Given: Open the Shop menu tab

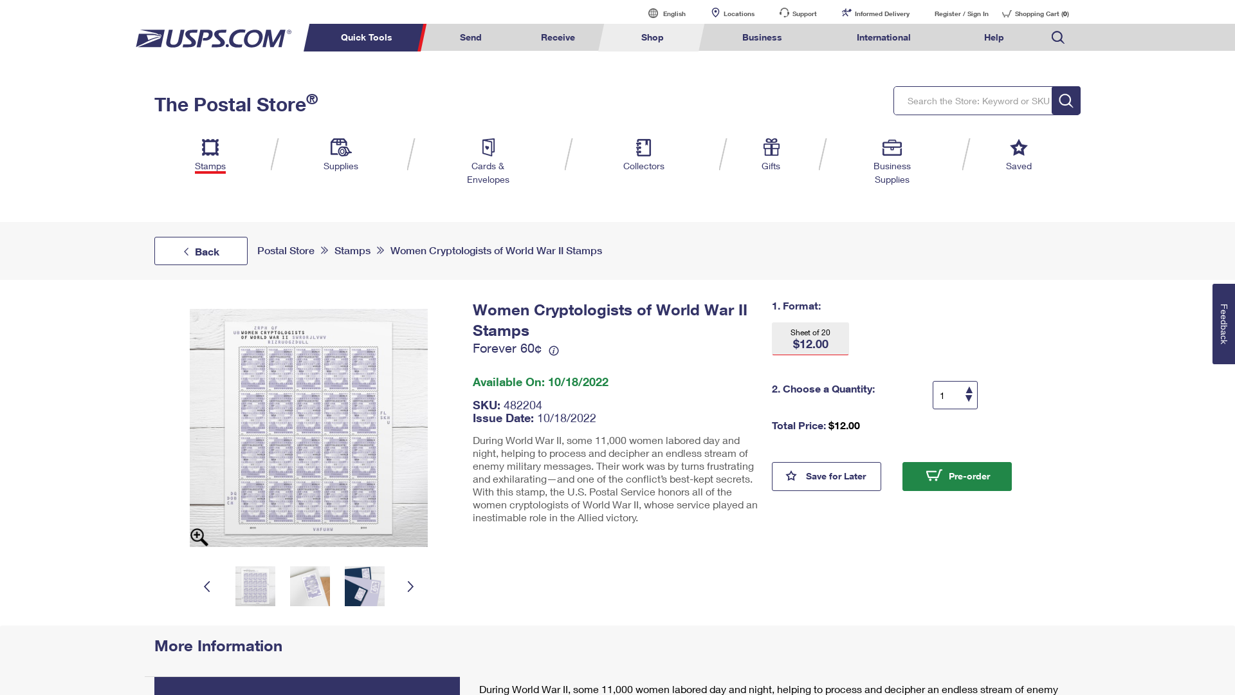Looking at the screenshot, I should 652,37.
